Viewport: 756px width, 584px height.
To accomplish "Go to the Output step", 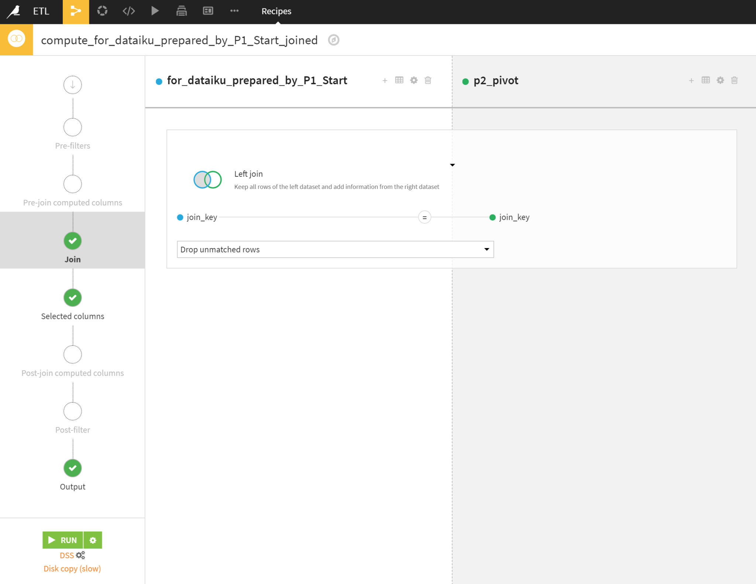I will click(x=73, y=468).
